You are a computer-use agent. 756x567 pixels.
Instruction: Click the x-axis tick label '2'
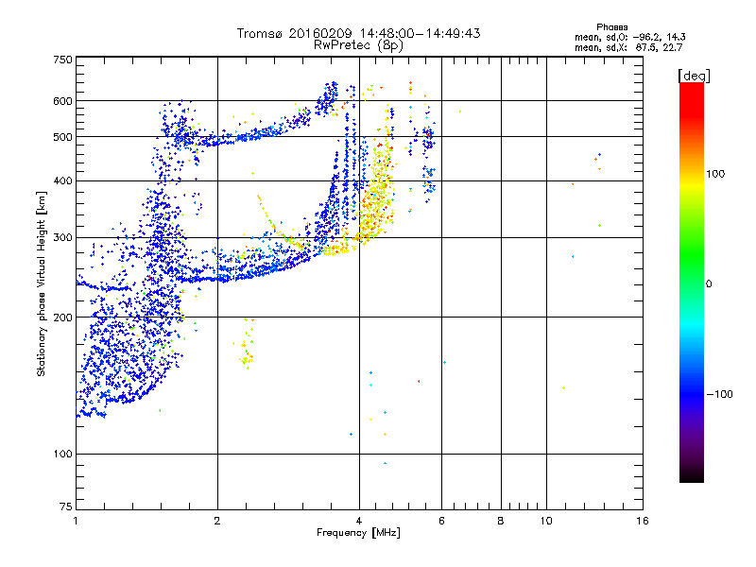coord(217,521)
